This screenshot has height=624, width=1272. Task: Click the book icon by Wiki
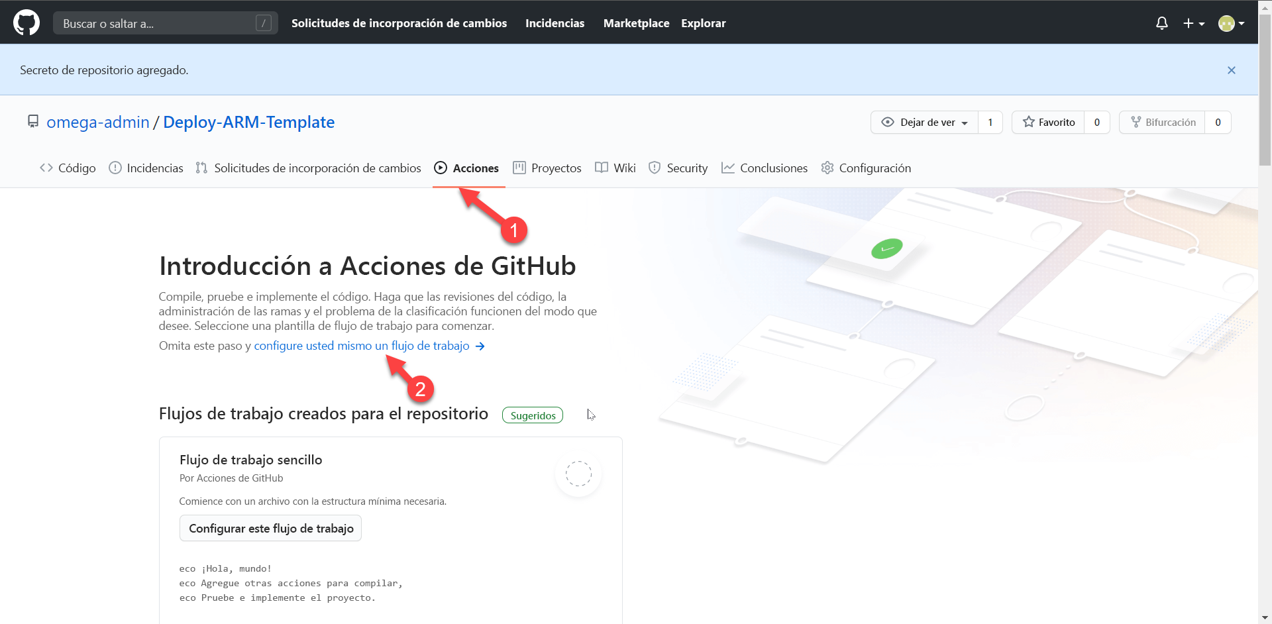point(602,168)
